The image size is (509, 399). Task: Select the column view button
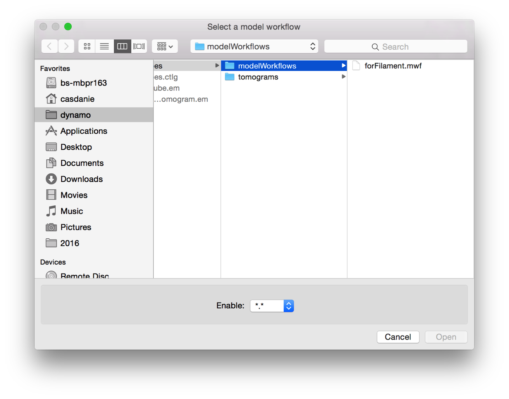point(122,46)
